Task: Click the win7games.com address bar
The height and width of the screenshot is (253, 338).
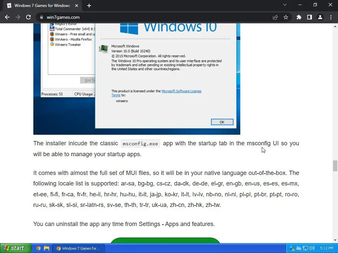Action: [151, 17]
